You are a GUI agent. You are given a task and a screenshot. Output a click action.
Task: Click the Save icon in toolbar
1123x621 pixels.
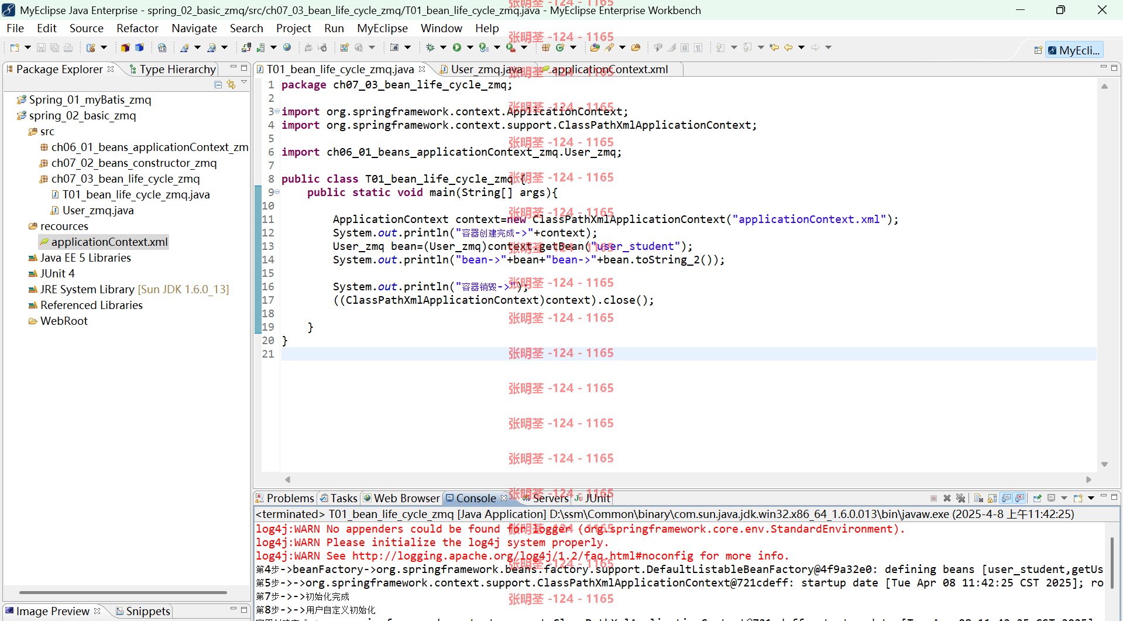tap(41, 47)
